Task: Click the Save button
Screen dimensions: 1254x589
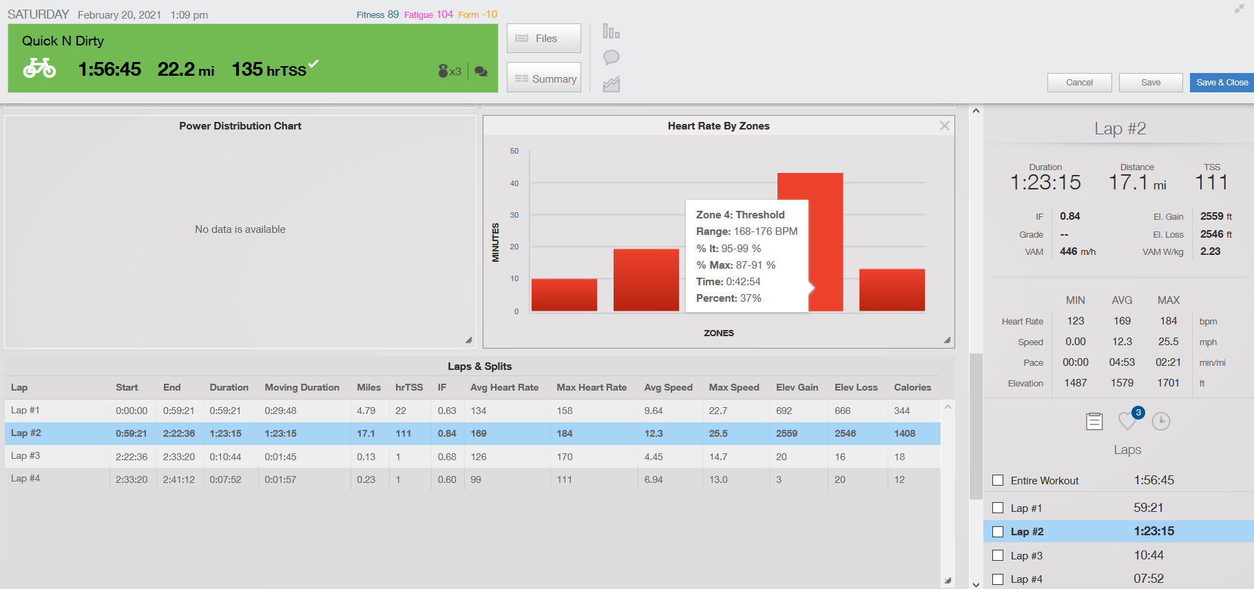Action: point(1151,83)
